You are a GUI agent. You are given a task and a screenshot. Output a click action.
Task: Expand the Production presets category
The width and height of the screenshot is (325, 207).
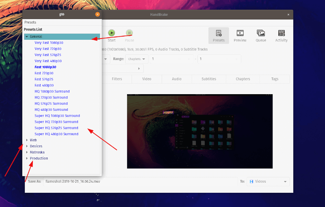click(27, 158)
